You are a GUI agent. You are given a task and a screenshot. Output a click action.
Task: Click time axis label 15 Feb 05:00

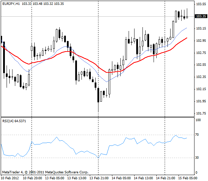pyautogui.click(x=188, y=178)
